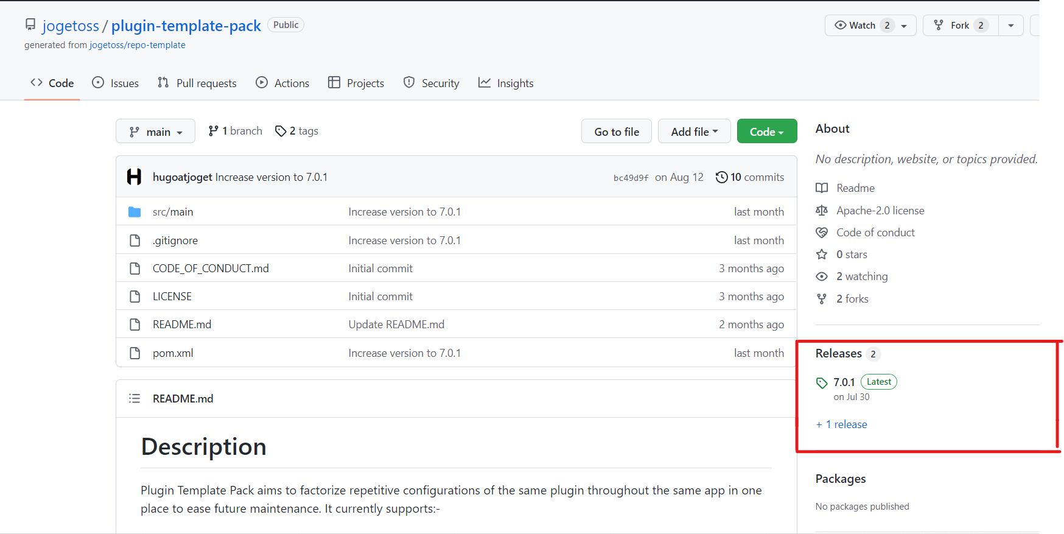Viewport: 1064px width, 534px height.
Task: Click the hugoatjoget avatar icon
Action: pyautogui.click(x=134, y=177)
